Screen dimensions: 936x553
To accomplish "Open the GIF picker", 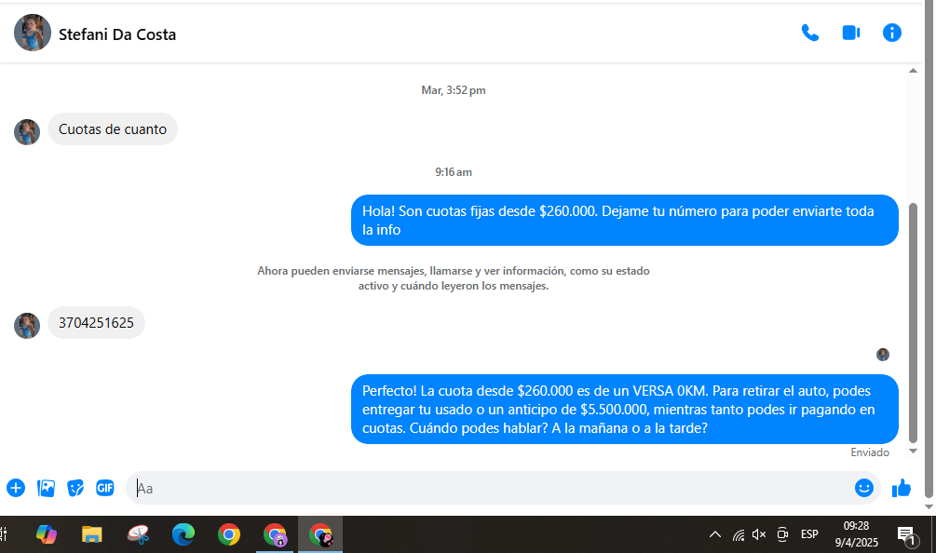I will [x=105, y=488].
